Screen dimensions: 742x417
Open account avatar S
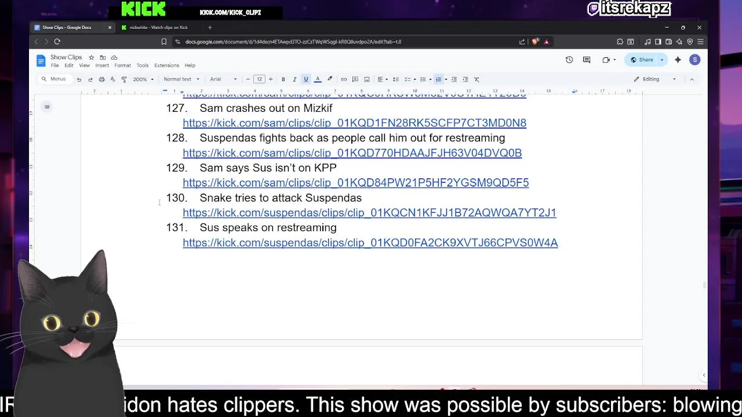[x=695, y=60]
